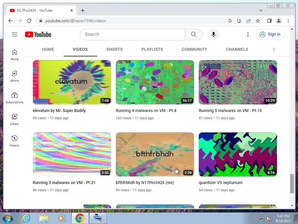
Task: Open Chrome three-dot menu
Action: 288,21
